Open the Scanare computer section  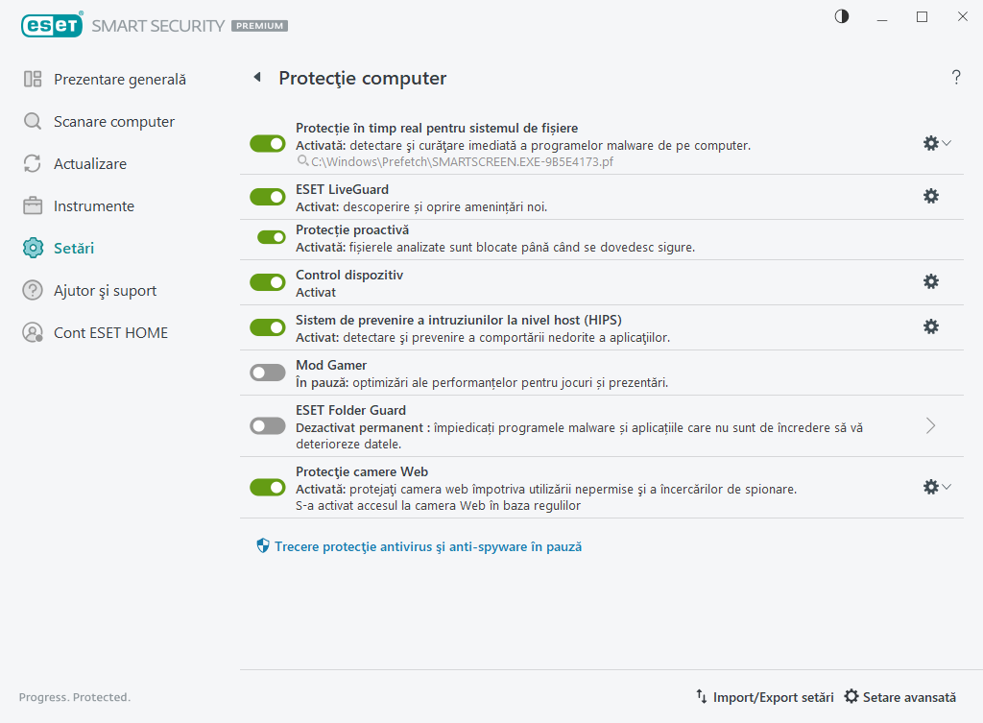point(115,121)
